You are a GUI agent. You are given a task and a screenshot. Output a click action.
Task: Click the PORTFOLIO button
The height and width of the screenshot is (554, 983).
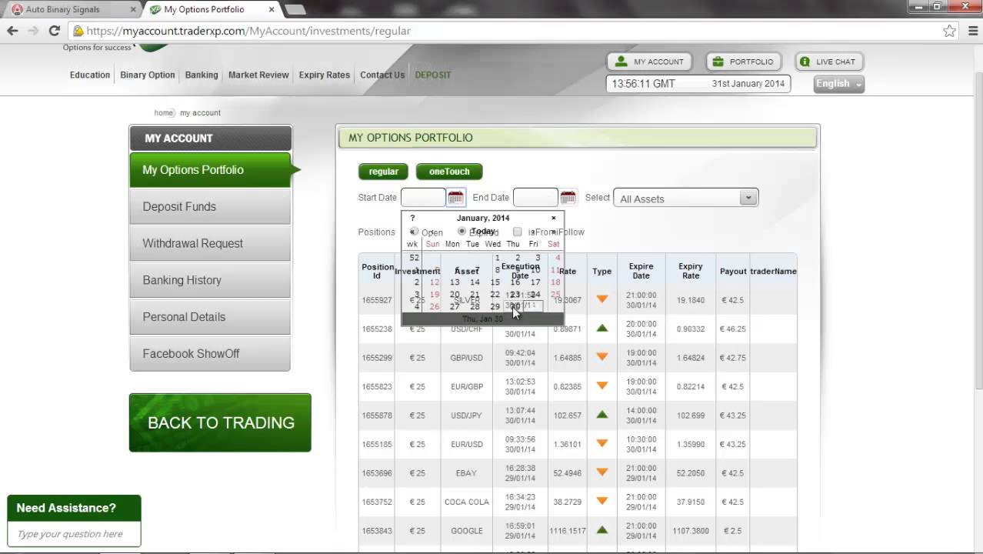point(743,62)
